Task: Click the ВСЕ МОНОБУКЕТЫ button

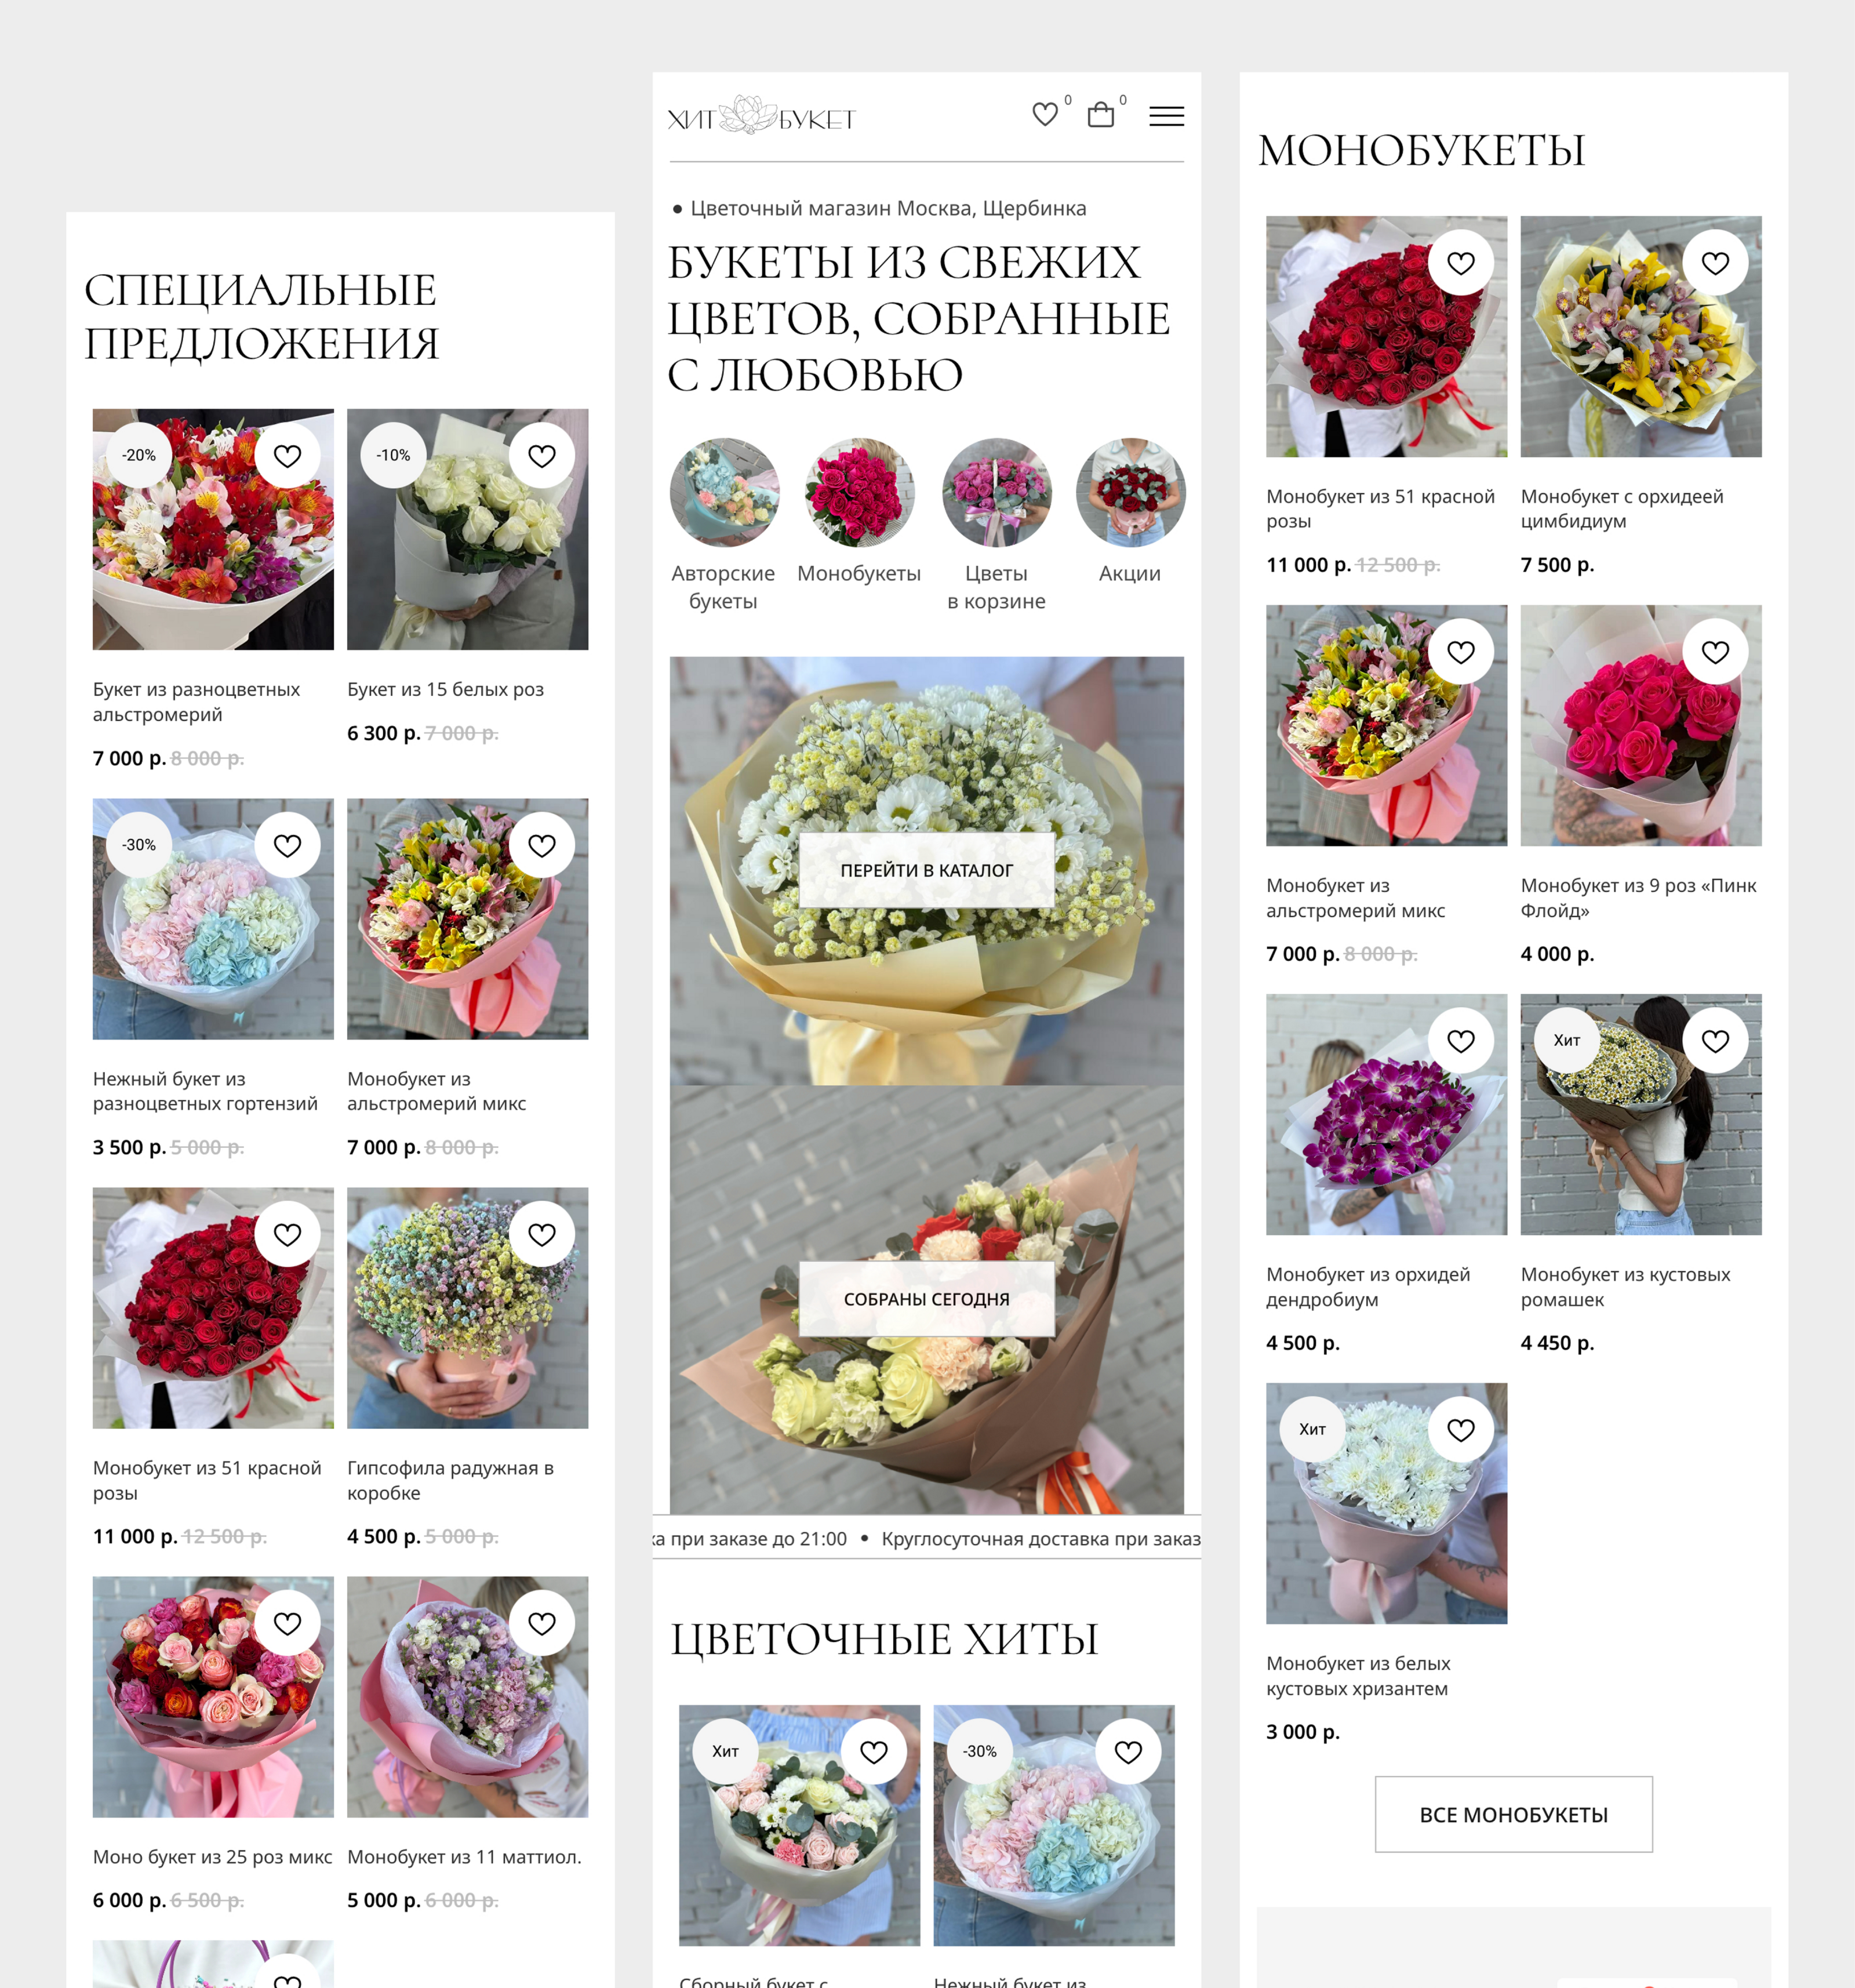Action: tap(1513, 1814)
